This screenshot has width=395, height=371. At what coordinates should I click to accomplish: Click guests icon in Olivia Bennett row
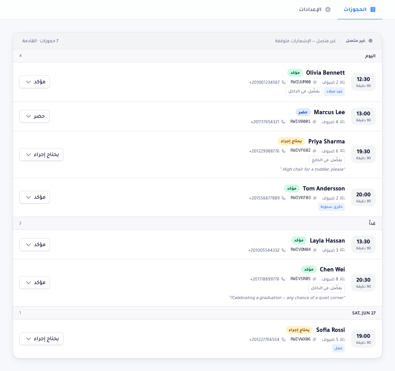point(342,82)
